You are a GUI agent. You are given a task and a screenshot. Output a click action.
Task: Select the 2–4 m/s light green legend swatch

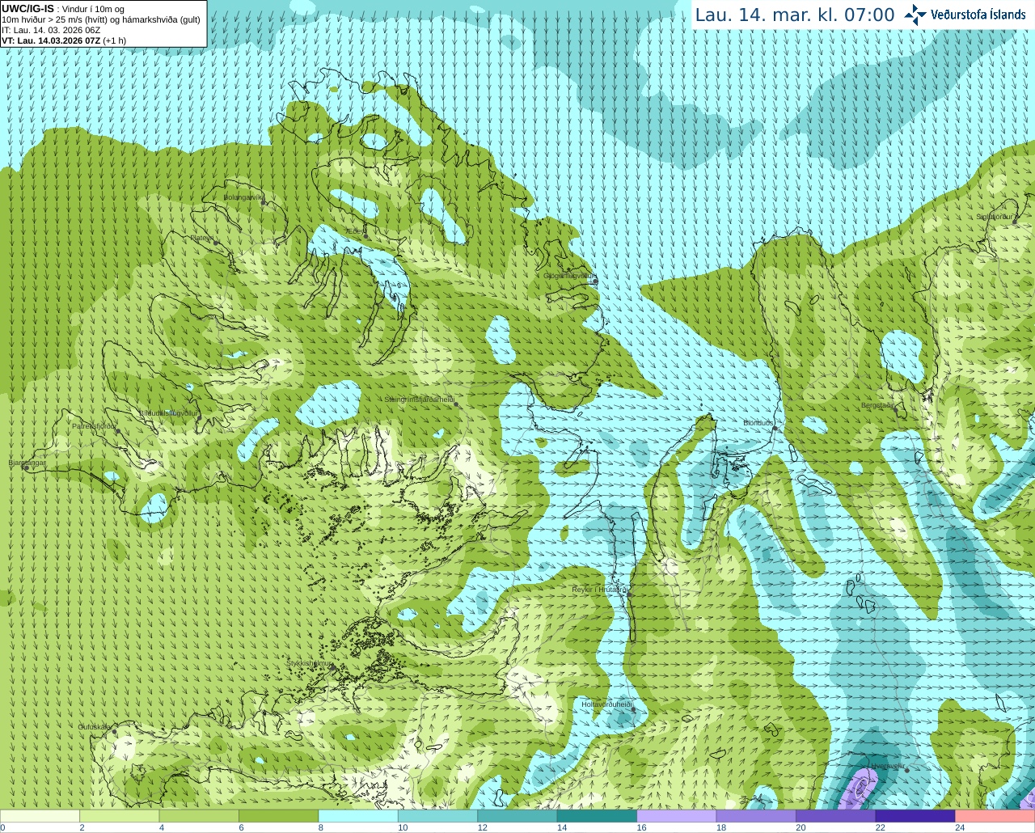119,816
